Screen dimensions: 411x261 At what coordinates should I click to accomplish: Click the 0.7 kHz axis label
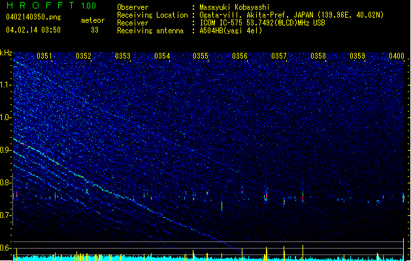click(6, 215)
